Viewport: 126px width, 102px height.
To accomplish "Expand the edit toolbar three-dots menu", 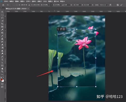I will [x=2, y=74].
